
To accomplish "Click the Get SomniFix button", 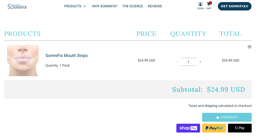I will point(234,6).
